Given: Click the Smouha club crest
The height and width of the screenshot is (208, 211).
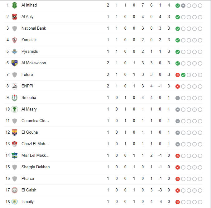Looking at the screenshot, I should (15, 98).
